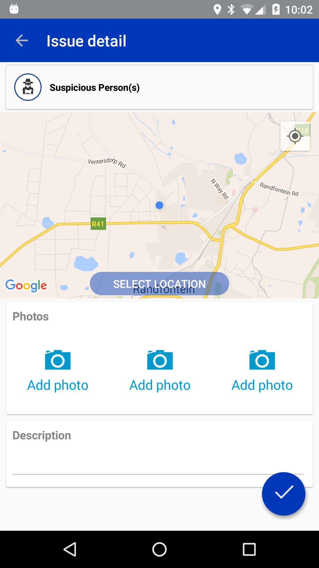Tap the first Add photo camera icon
The image size is (319, 568).
click(58, 360)
